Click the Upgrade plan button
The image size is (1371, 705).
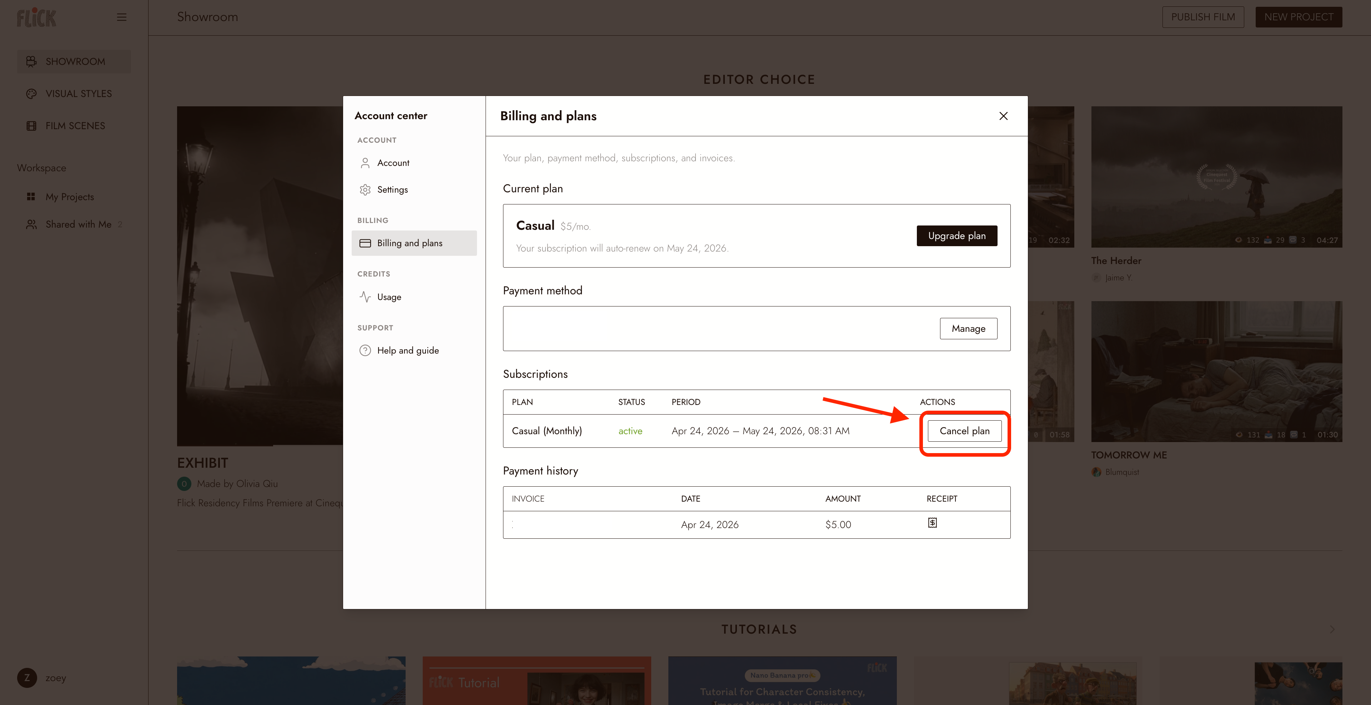pyautogui.click(x=957, y=236)
